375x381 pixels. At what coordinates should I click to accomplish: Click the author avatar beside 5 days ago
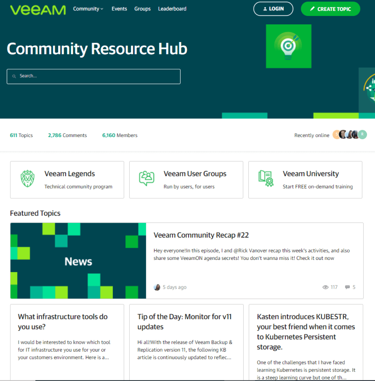point(157,287)
